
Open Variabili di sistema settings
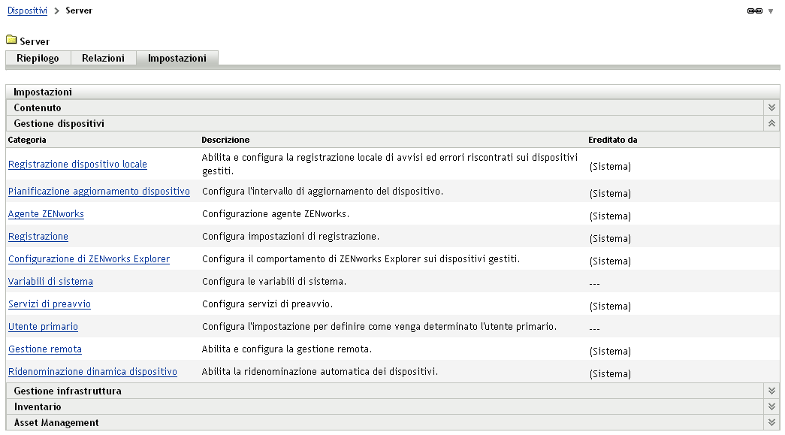50,282
